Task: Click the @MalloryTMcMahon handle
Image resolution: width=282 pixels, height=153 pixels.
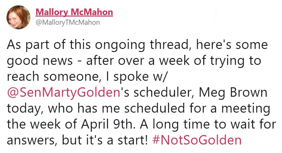Action: click(x=68, y=22)
